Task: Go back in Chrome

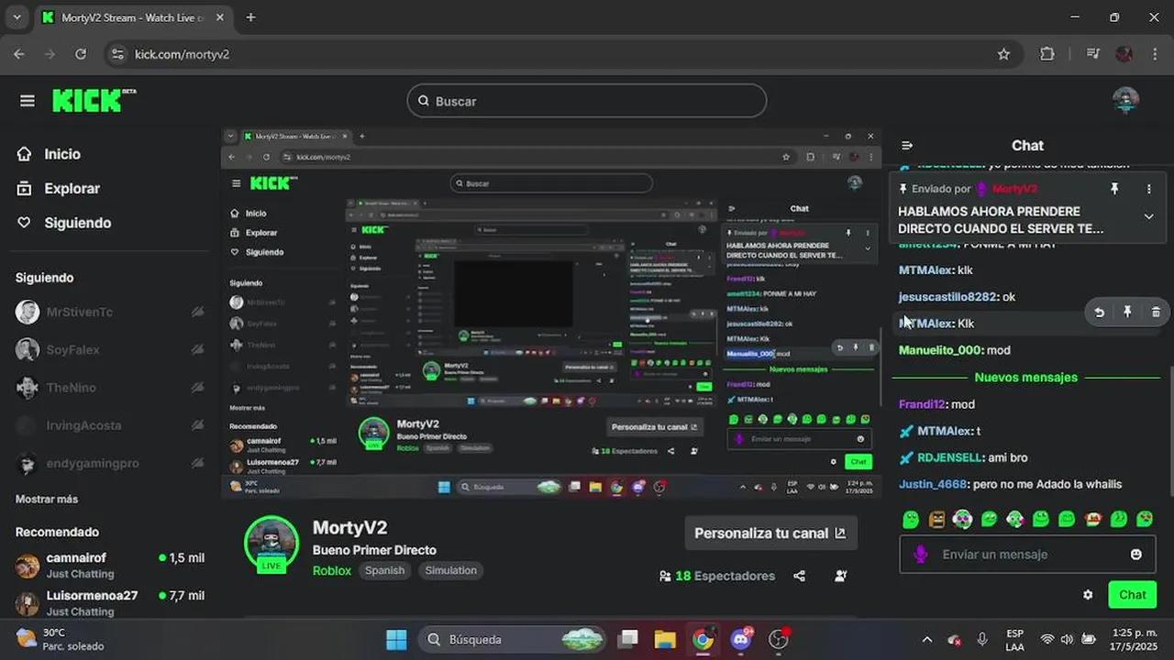Action: pos(19,54)
